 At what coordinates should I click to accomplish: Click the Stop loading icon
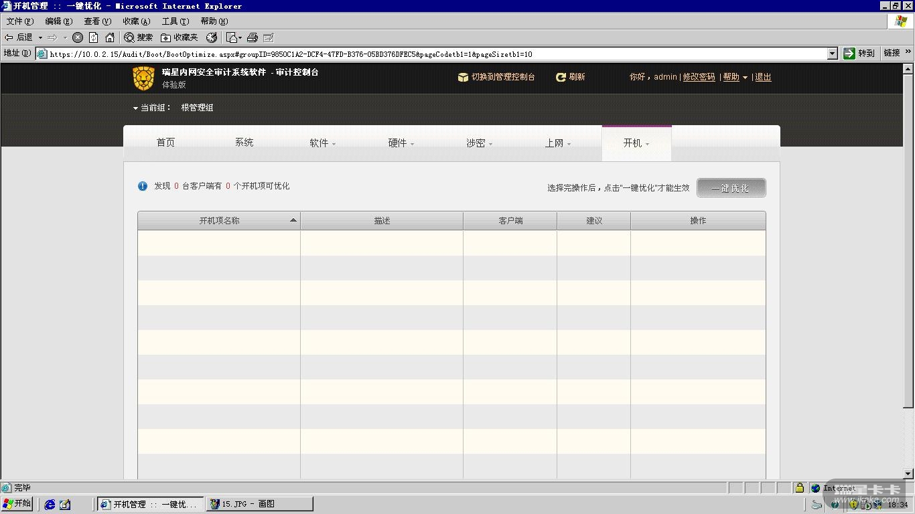(78, 37)
